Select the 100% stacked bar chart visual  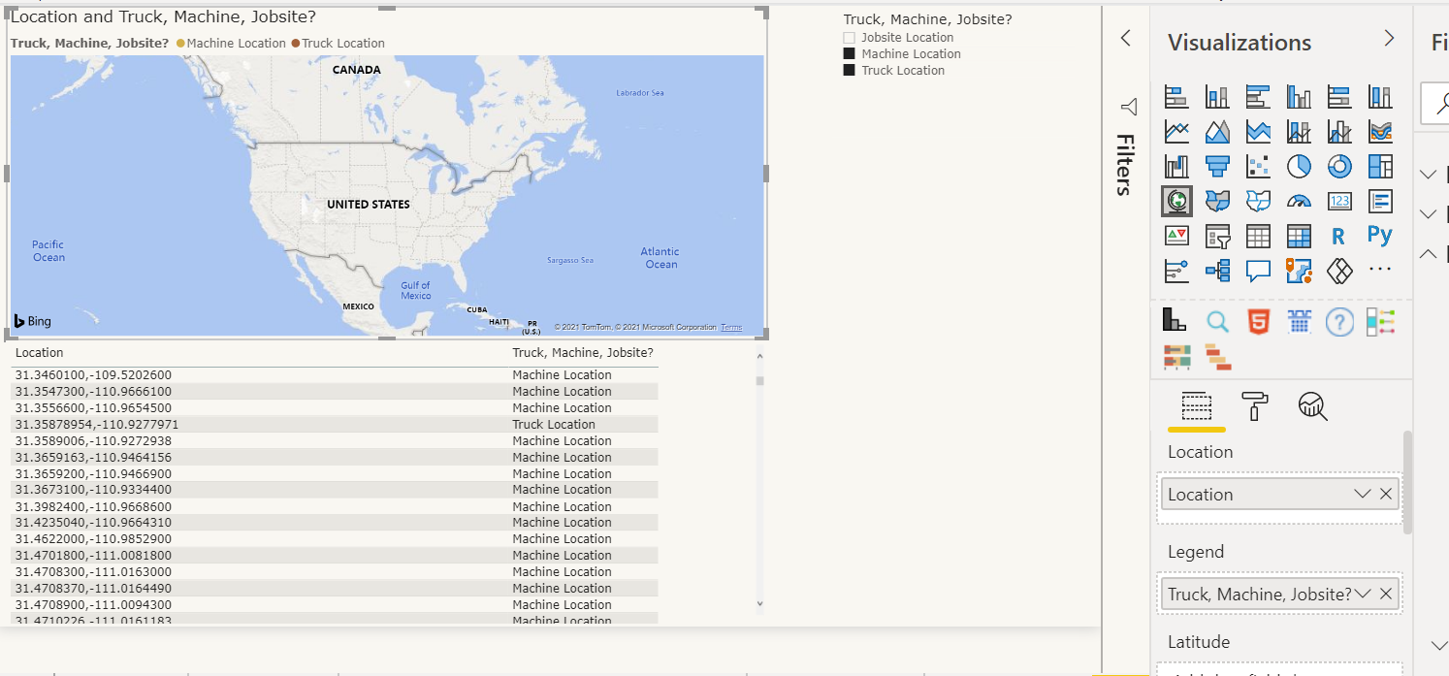tap(1339, 97)
